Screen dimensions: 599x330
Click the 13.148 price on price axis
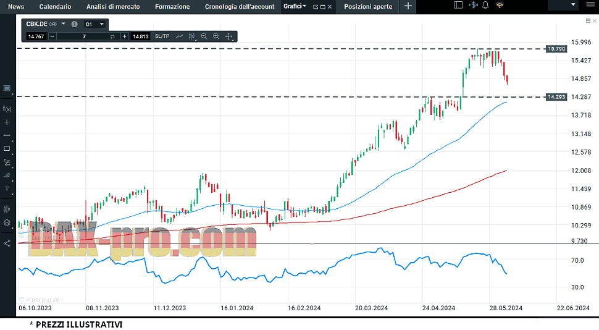click(581, 134)
